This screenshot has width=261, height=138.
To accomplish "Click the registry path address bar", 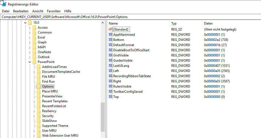I will point(130,17).
